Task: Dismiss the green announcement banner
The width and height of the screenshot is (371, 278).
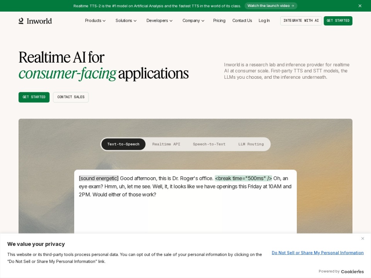Action: (x=360, y=6)
